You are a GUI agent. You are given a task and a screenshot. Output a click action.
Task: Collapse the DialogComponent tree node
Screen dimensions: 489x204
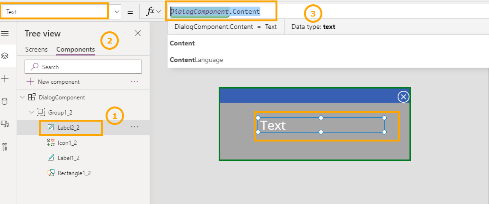click(22, 98)
